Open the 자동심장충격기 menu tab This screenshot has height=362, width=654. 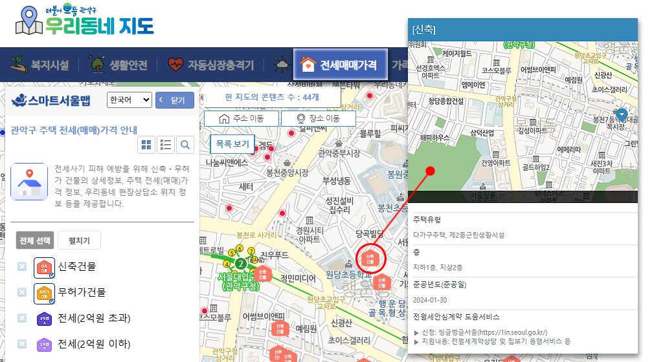pos(210,65)
